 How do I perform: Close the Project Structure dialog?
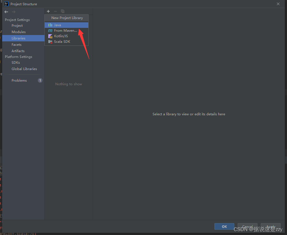tap(278, 4)
